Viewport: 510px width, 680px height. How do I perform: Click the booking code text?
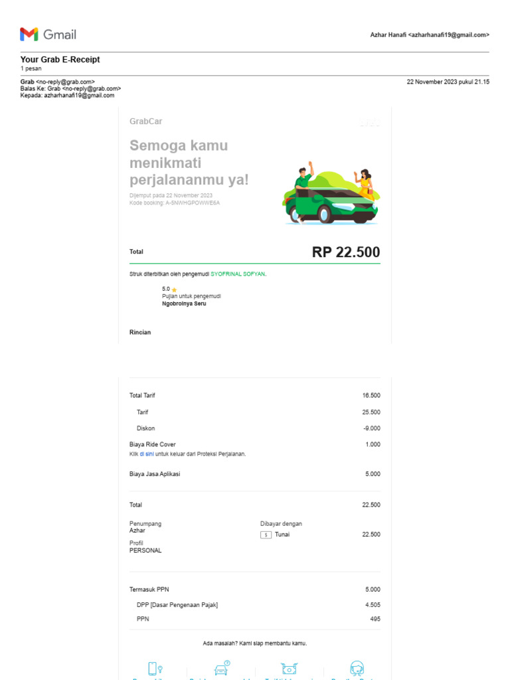[x=174, y=203]
